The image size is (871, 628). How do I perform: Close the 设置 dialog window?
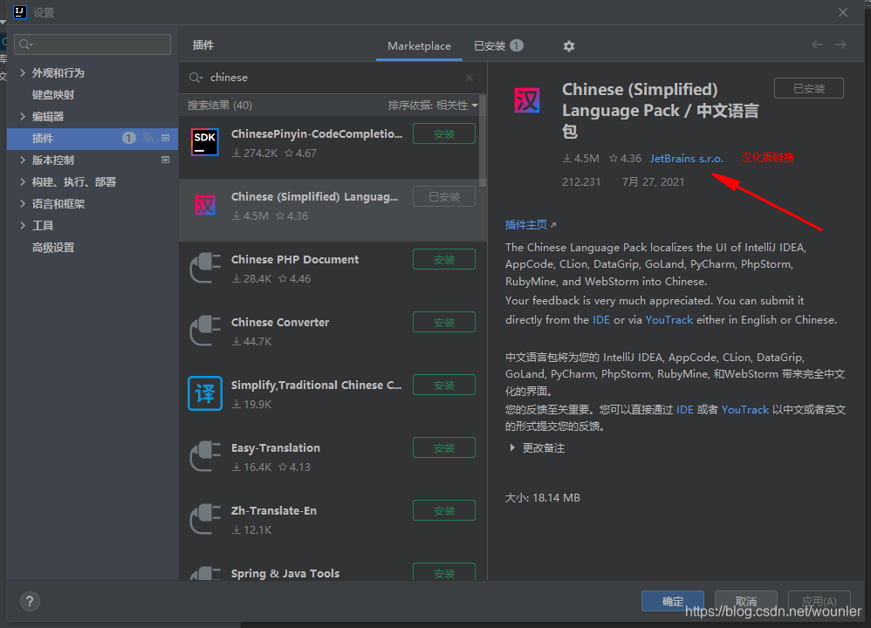(x=843, y=12)
